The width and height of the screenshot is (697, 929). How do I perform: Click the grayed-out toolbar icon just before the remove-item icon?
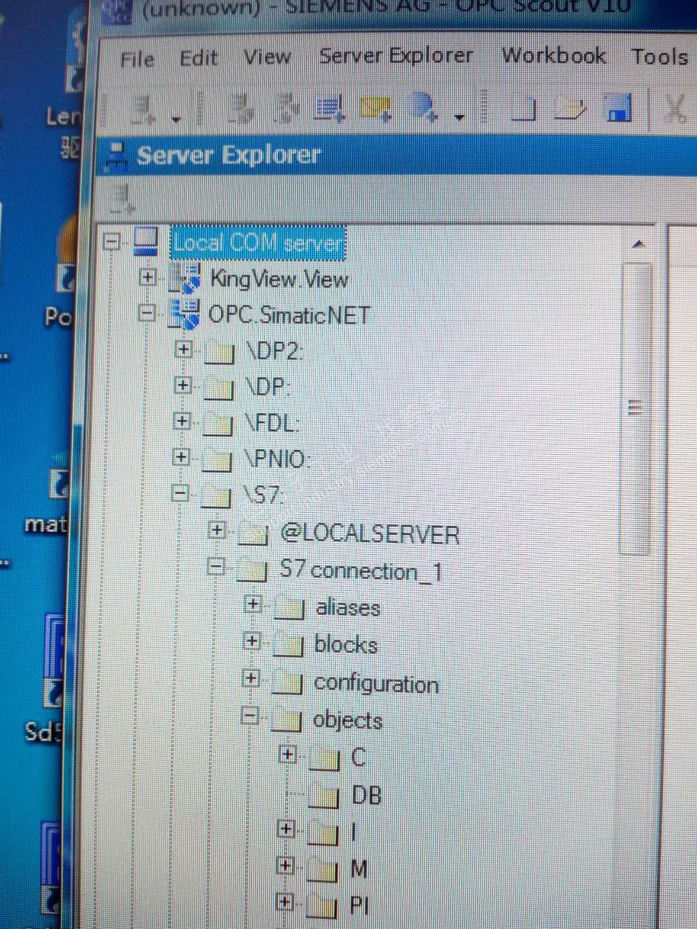coord(241,109)
